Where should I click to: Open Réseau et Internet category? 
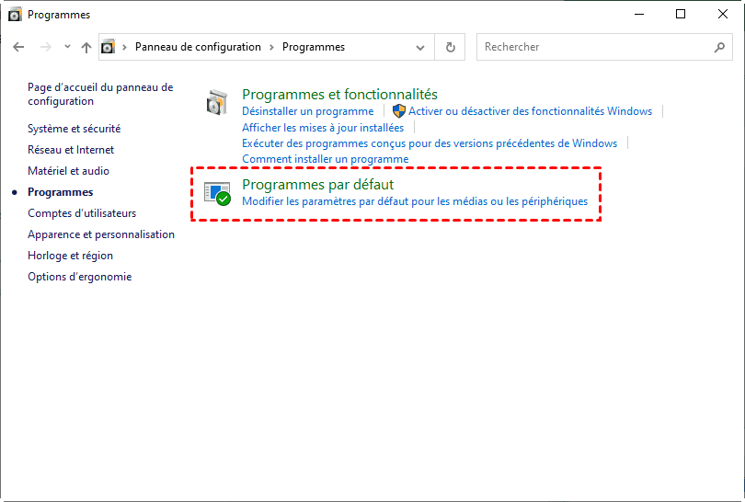coord(71,150)
